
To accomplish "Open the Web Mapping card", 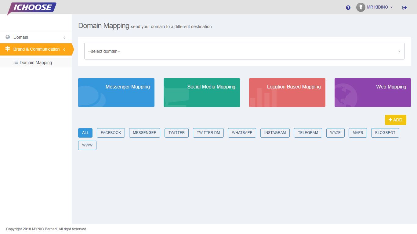I will (x=373, y=92).
